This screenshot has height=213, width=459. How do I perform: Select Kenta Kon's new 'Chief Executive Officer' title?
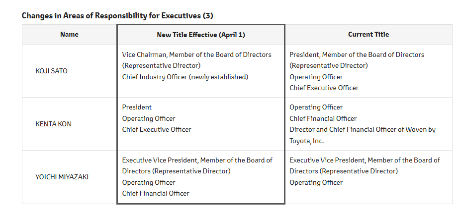coord(157,130)
